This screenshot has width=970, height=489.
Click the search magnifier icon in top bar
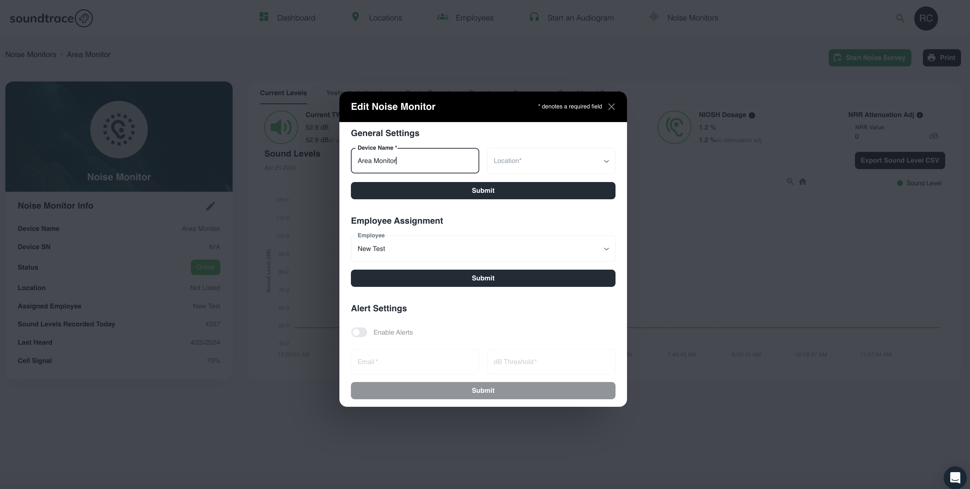pos(900,18)
